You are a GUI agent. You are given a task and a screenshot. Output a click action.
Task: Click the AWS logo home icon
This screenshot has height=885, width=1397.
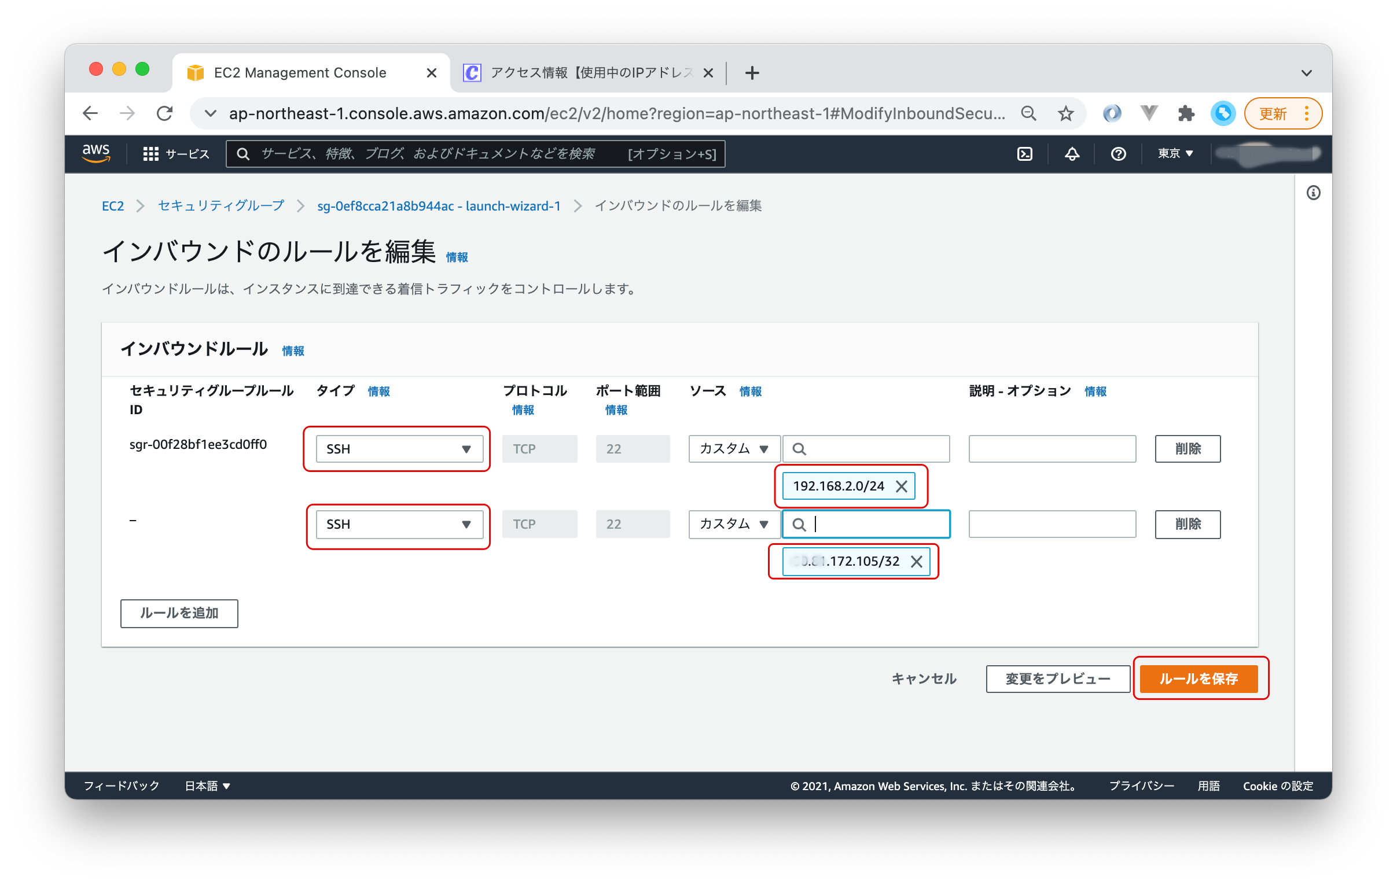click(x=95, y=153)
